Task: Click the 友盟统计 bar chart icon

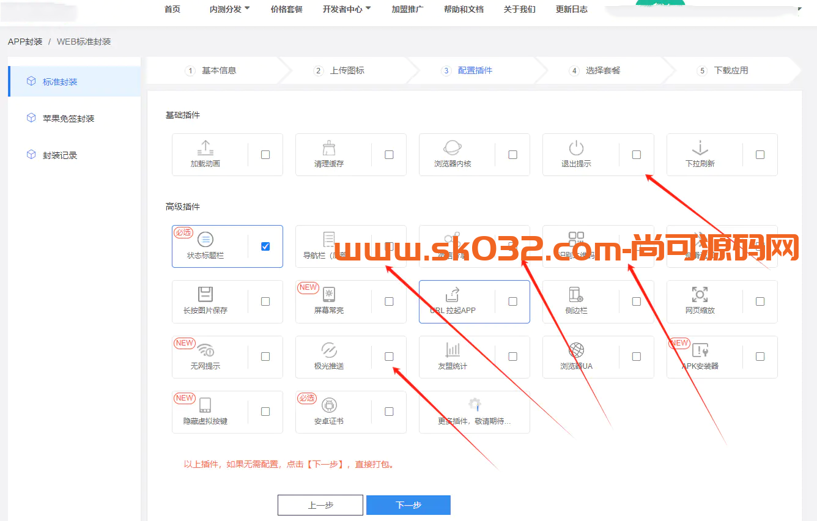Action: (453, 350)
